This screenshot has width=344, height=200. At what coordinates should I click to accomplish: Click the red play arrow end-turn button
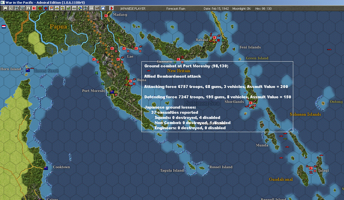click(x=111, y=8)
